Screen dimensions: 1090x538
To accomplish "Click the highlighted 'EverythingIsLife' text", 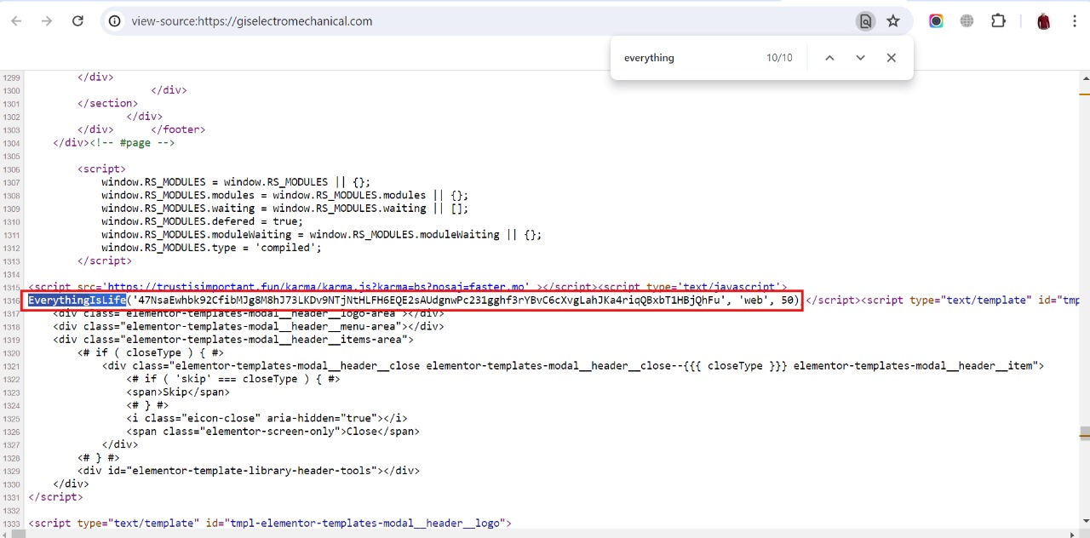I will tap(77, 300).
